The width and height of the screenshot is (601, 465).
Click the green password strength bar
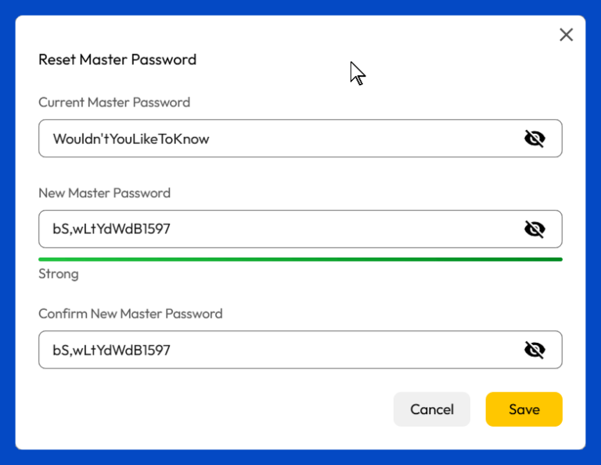coord(300,259)
